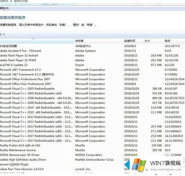The image size is (185, 176).
Task: Click publisher 360安全中心 cell
Action: (83, 46)
